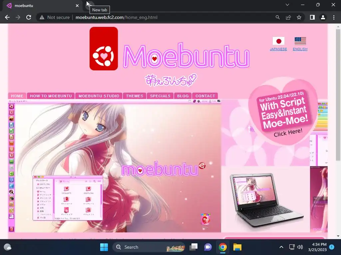Image resolution: width=341 pixels, height=255 pixels.
Task: Open Chrome's three-dot menu
Action: [x=334, y=17]
